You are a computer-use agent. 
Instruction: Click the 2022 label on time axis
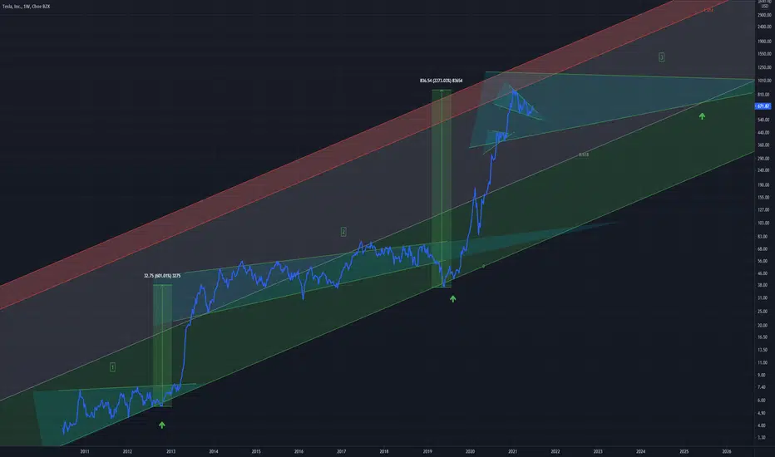(555, 451)
